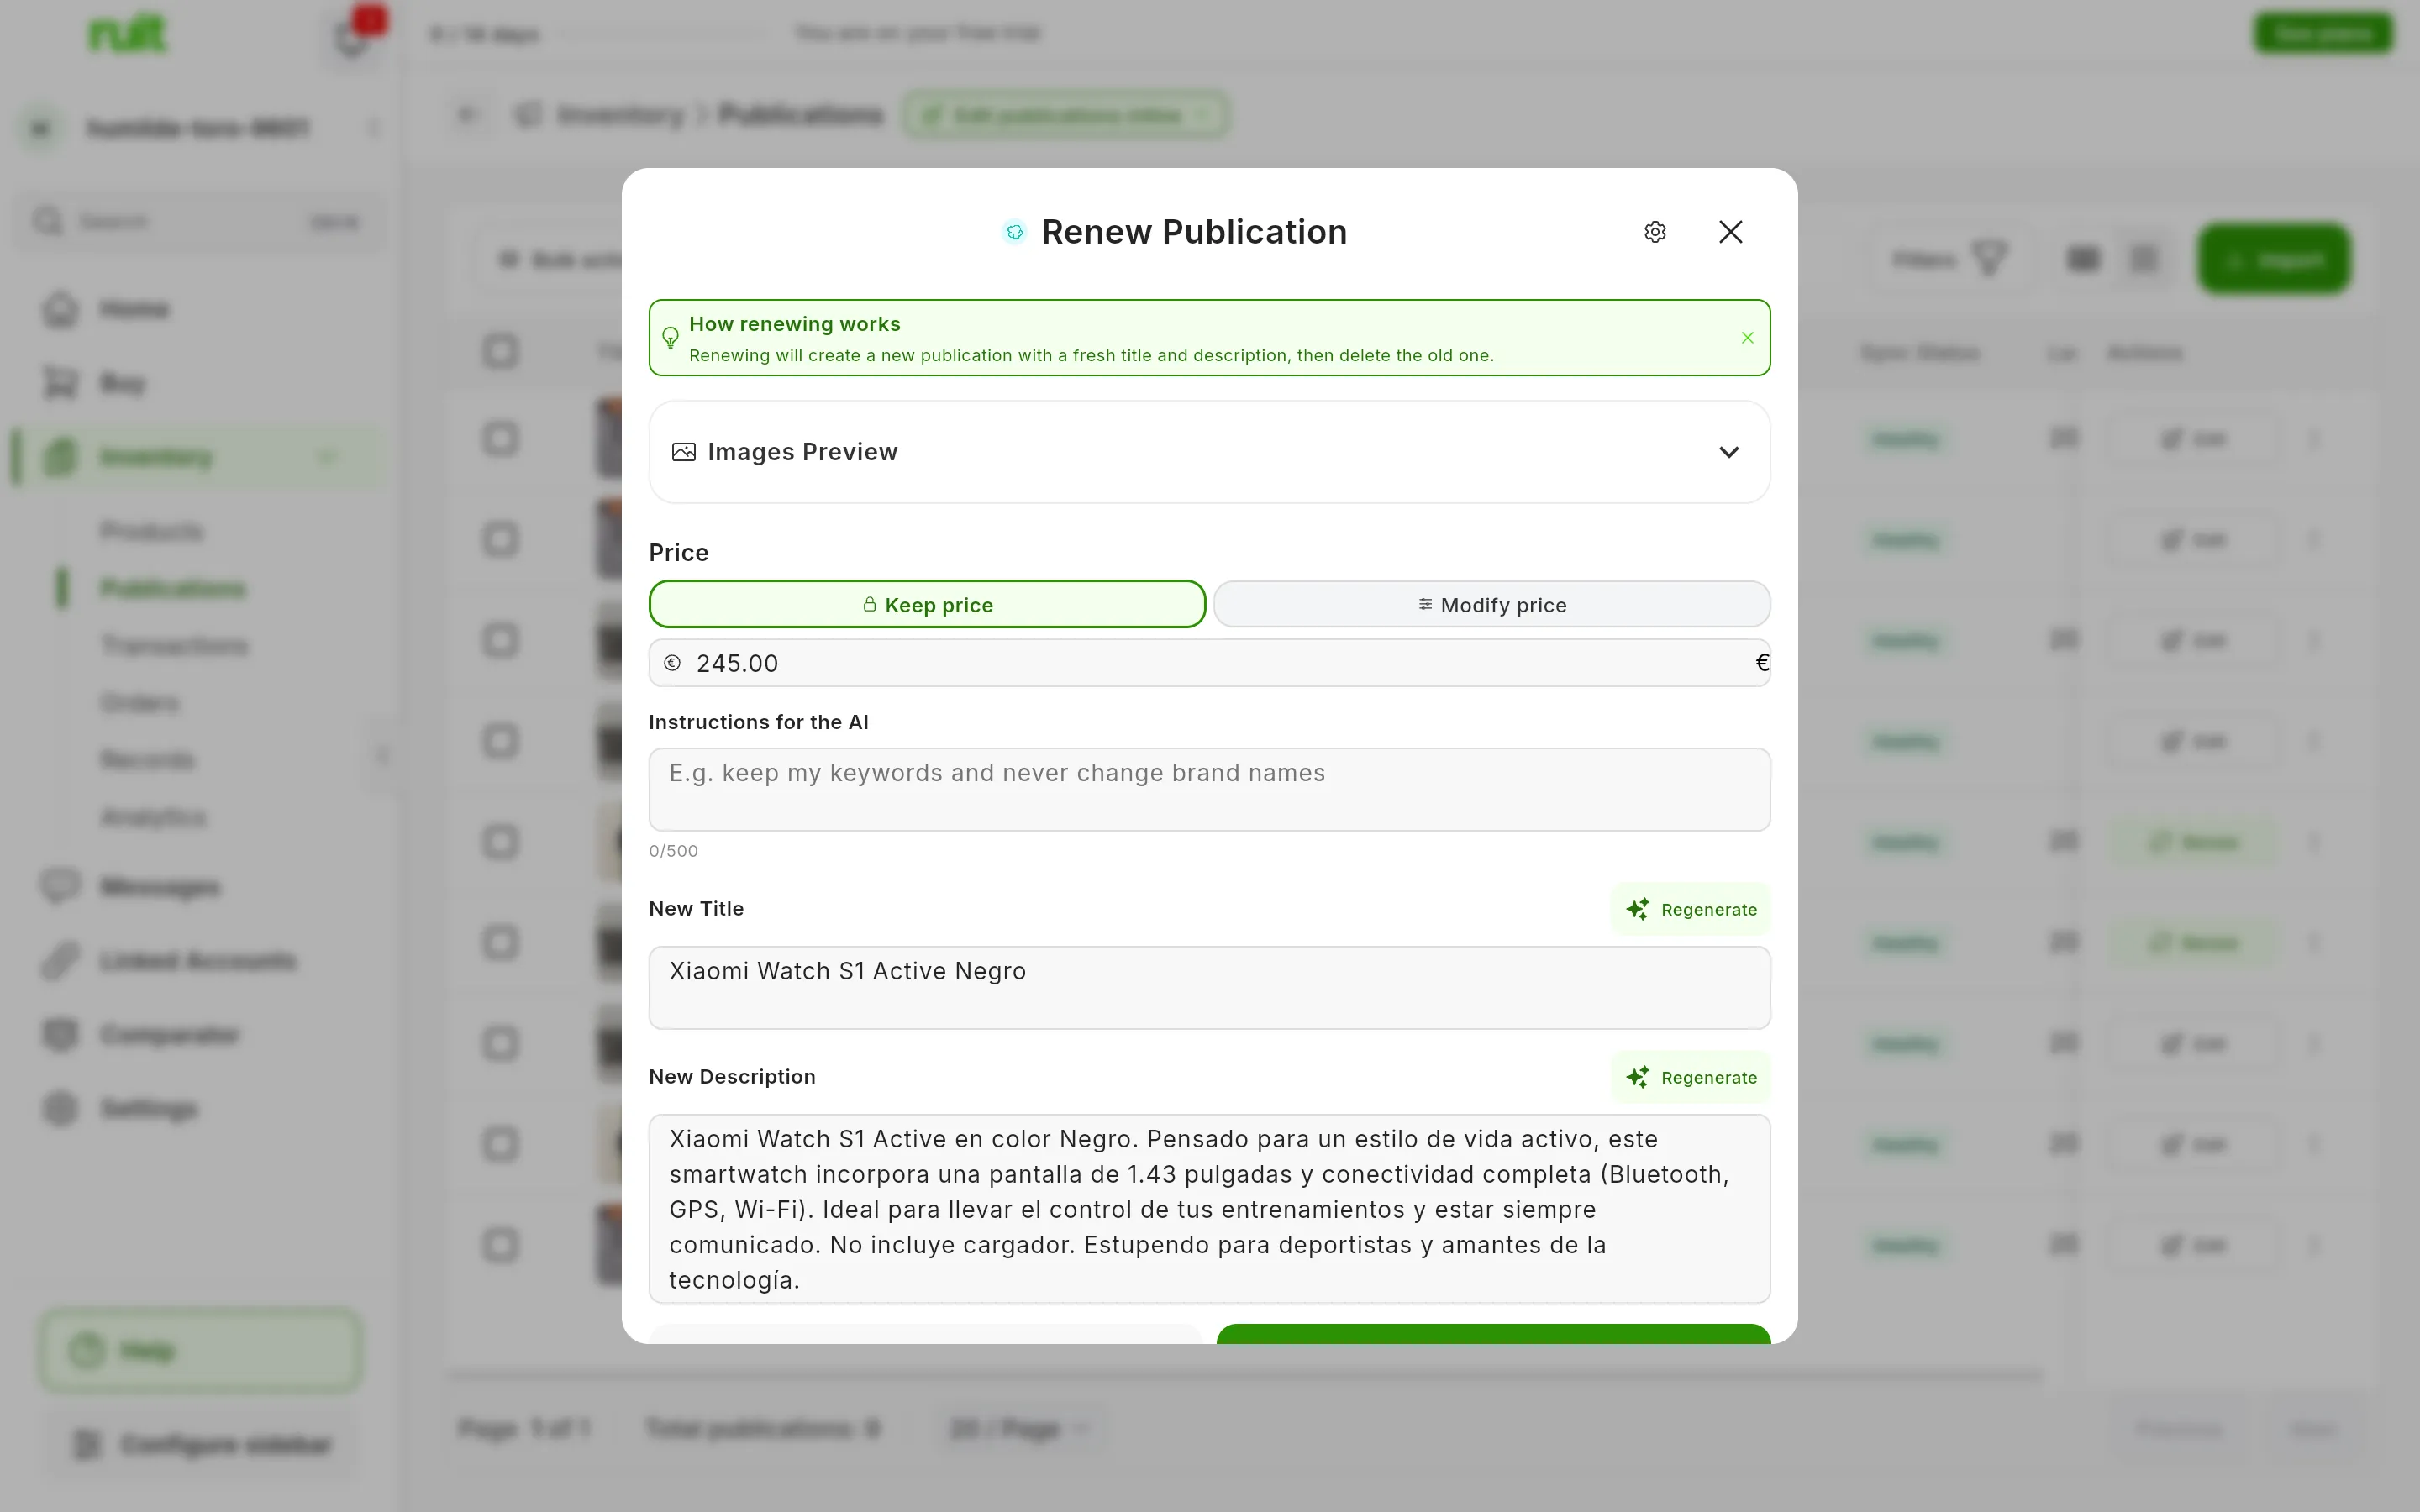This screenshot has height=1512, width=2420.
Task: Switch to the Modify price option
Action: tap(1491, 605)
